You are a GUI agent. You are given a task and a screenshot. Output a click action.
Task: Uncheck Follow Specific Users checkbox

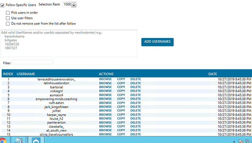pos(3,5)
